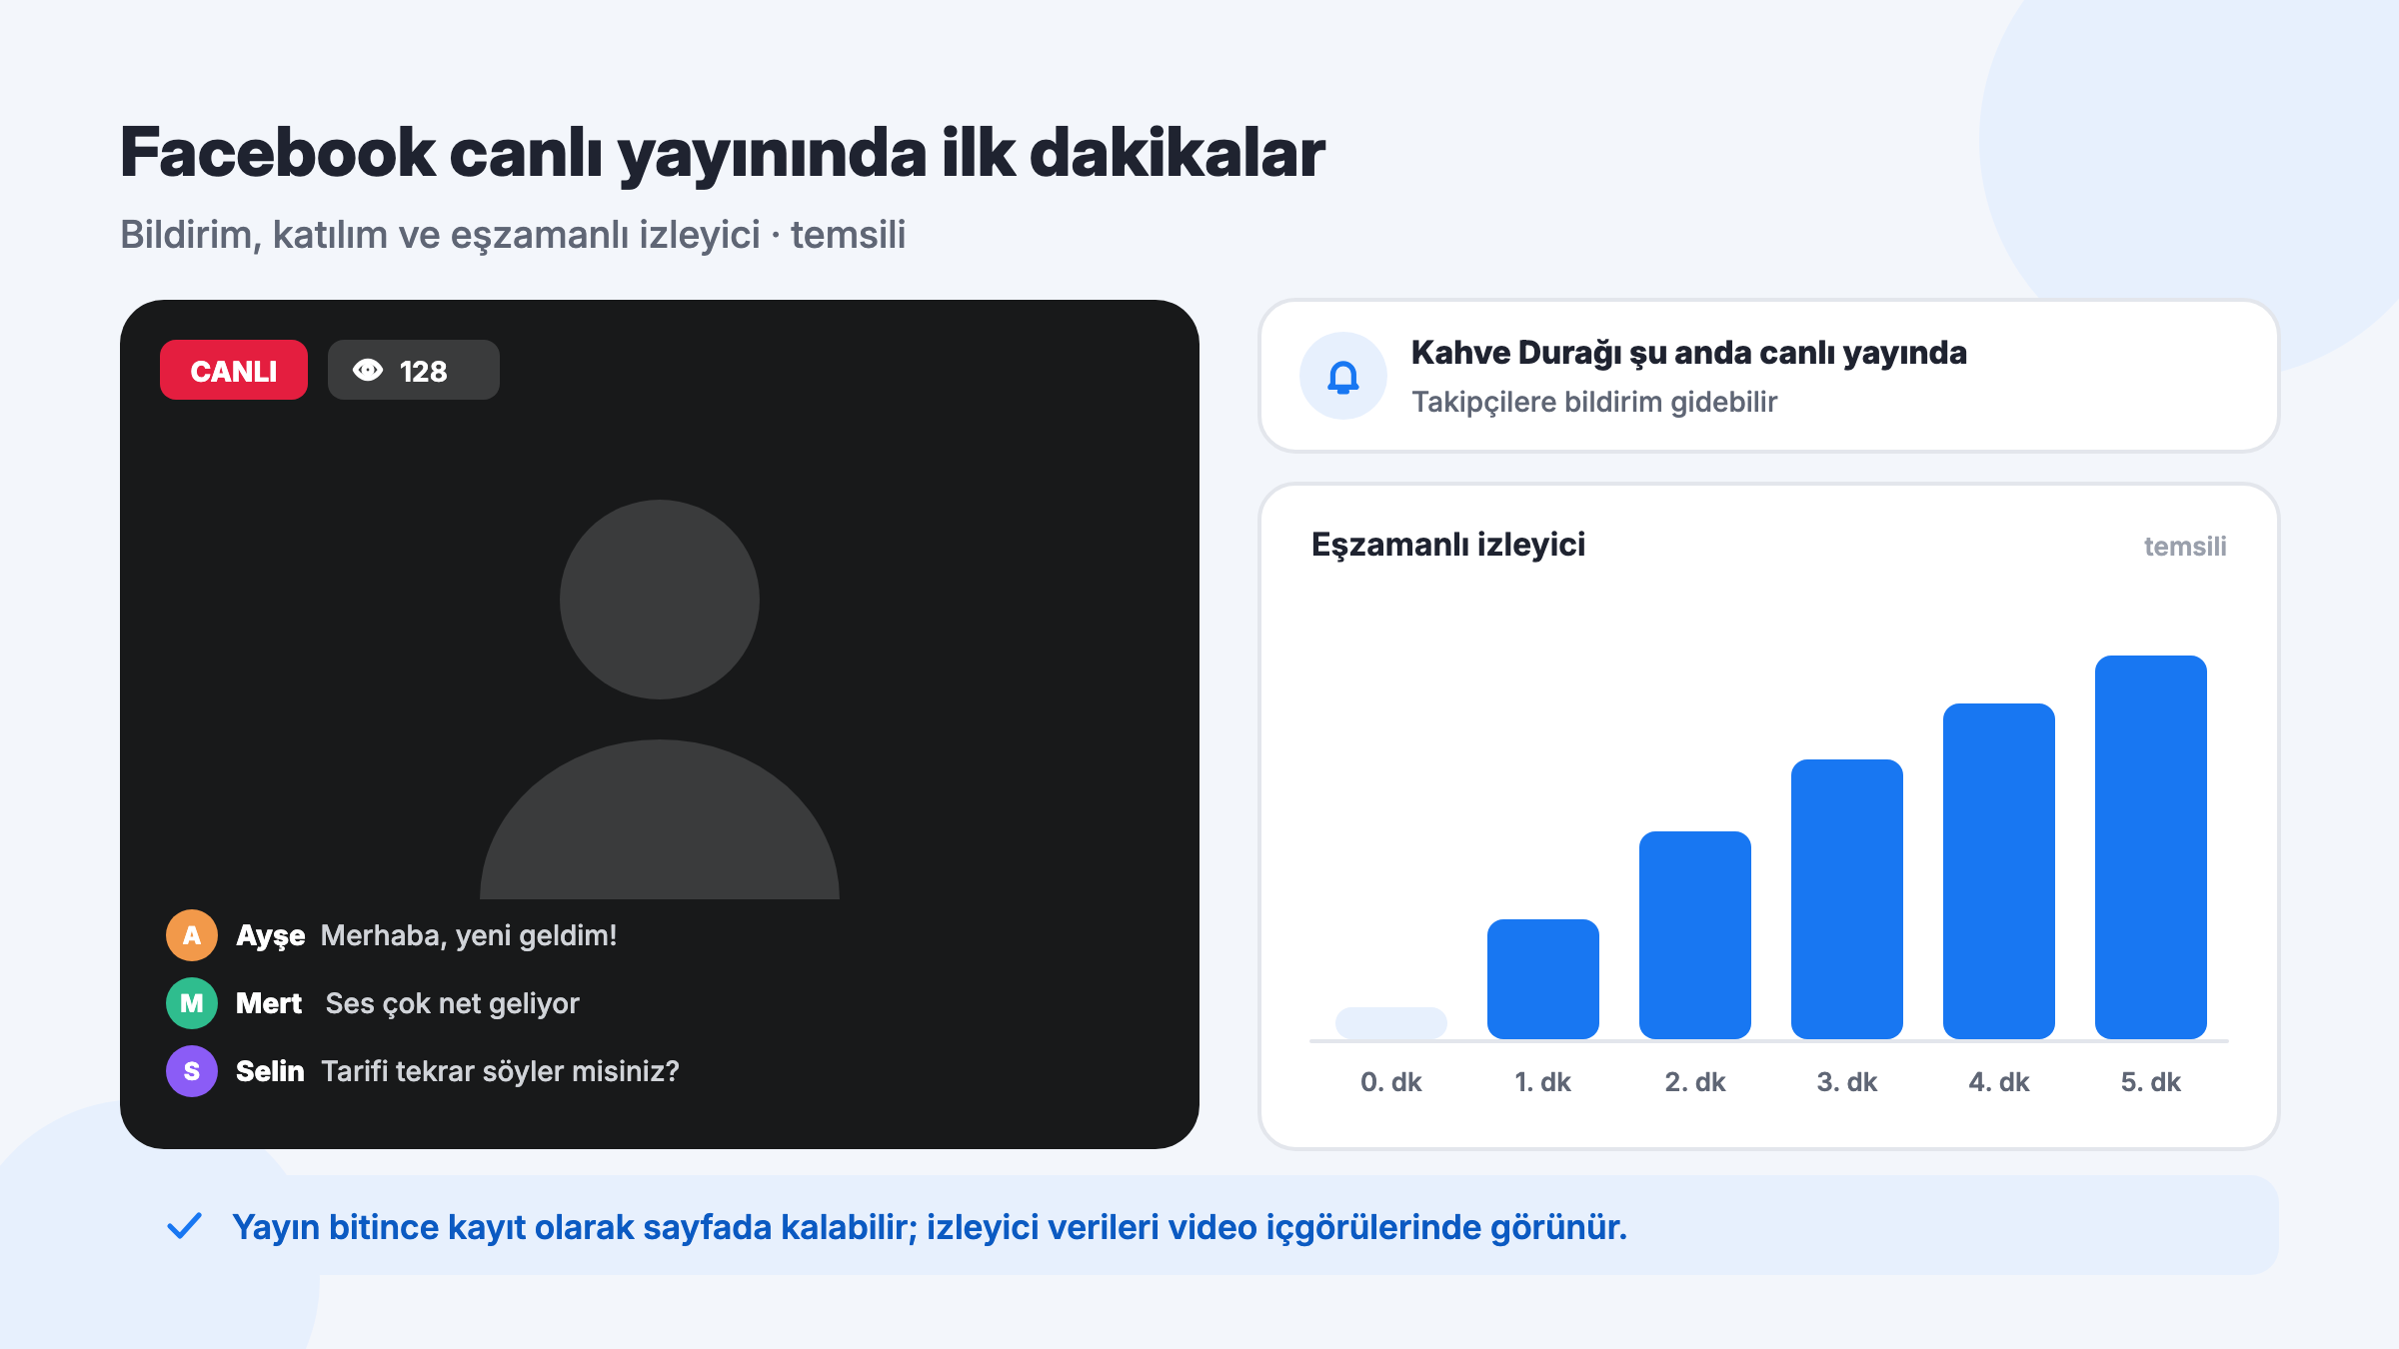Click the streamer placeholder silhouette in video

(660, 699)
